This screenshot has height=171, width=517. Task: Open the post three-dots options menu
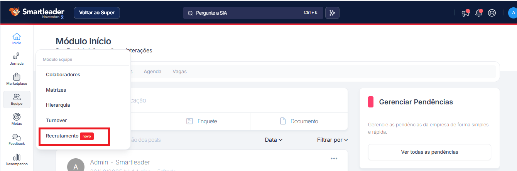pyautogui.click(x=334, y=158)
